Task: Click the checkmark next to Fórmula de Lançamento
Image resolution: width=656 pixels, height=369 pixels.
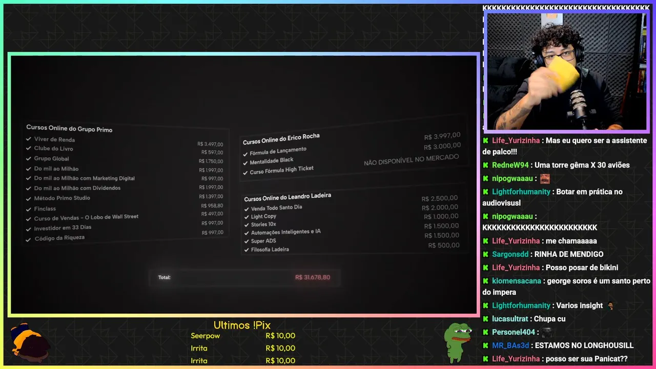Action: tap(245, 154)
